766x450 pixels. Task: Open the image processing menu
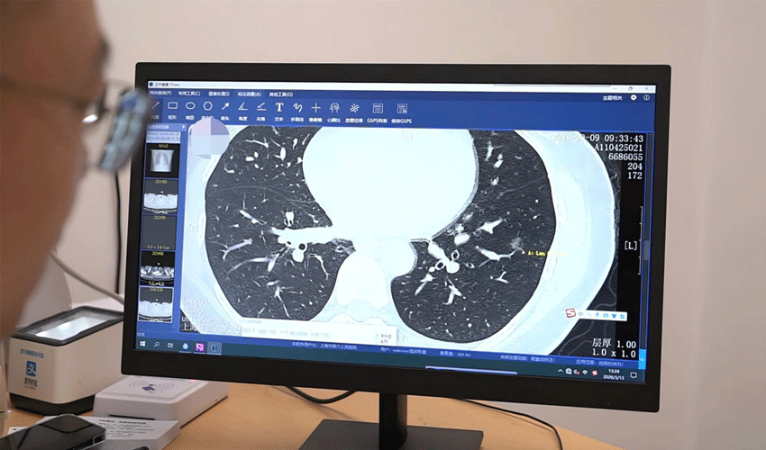point(219,93)
